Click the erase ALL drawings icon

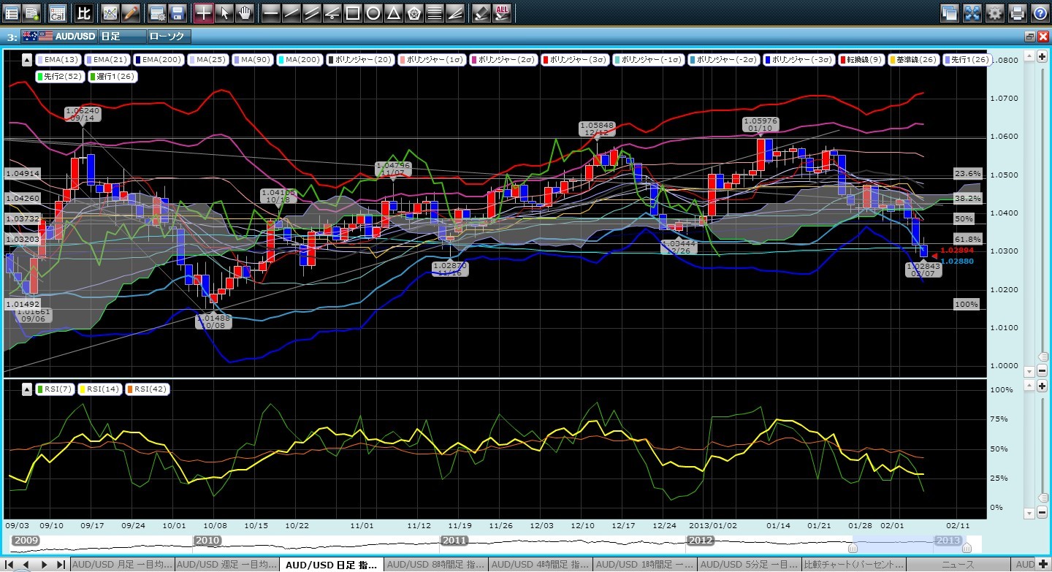click(503, 12)
